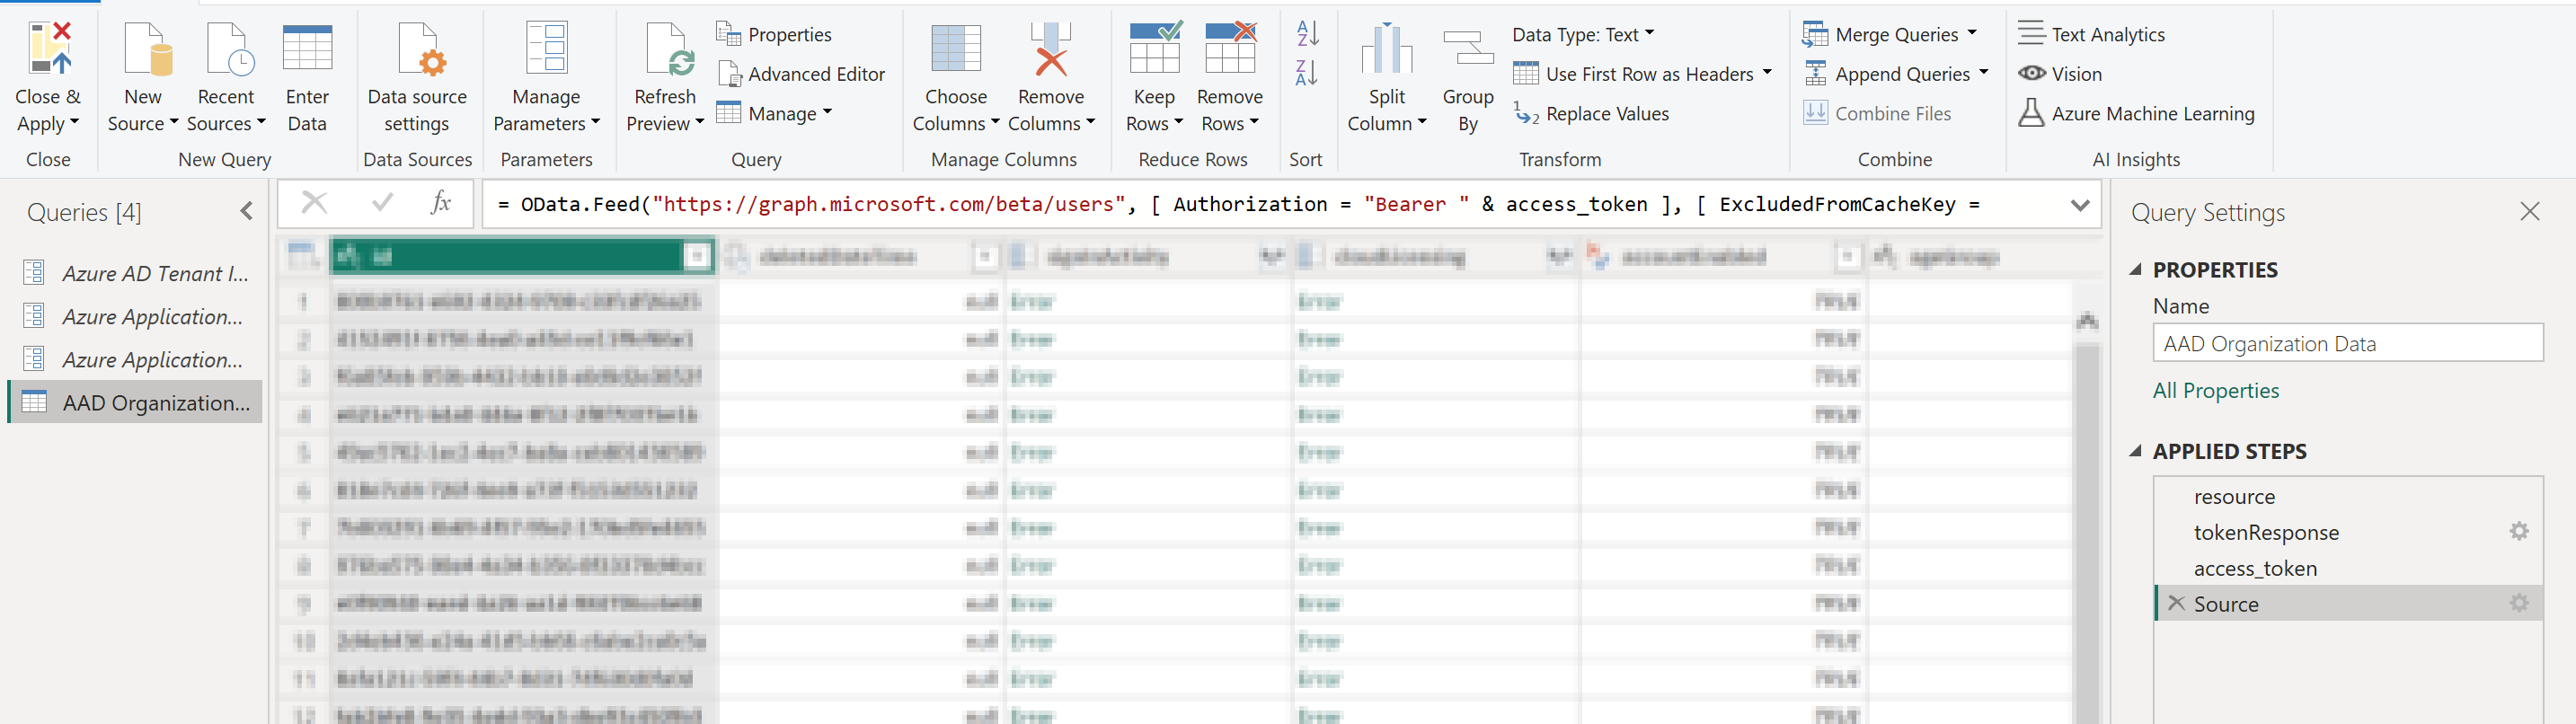Click the query Name input field
Image resolution: width=2576 pixels, height=724 pixels.
[2347, 344]
